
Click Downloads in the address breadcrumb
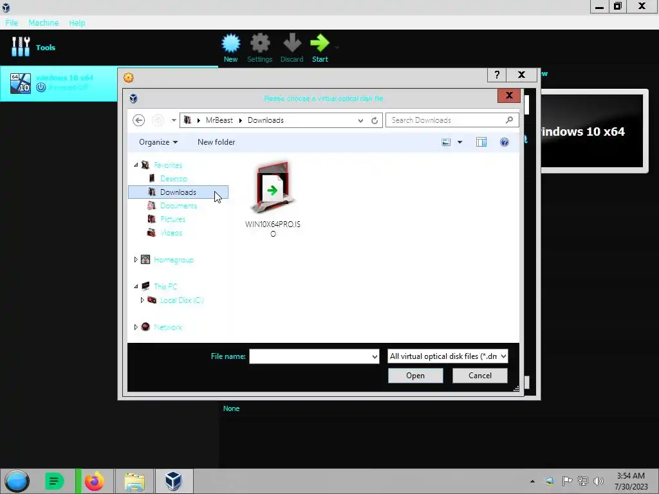[266, 120]
